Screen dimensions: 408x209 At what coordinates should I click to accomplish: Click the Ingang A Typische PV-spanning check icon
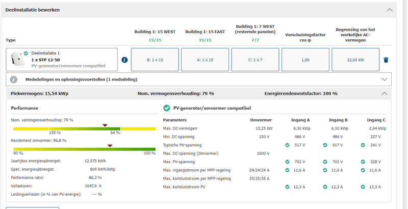click(x=288, y=145)
